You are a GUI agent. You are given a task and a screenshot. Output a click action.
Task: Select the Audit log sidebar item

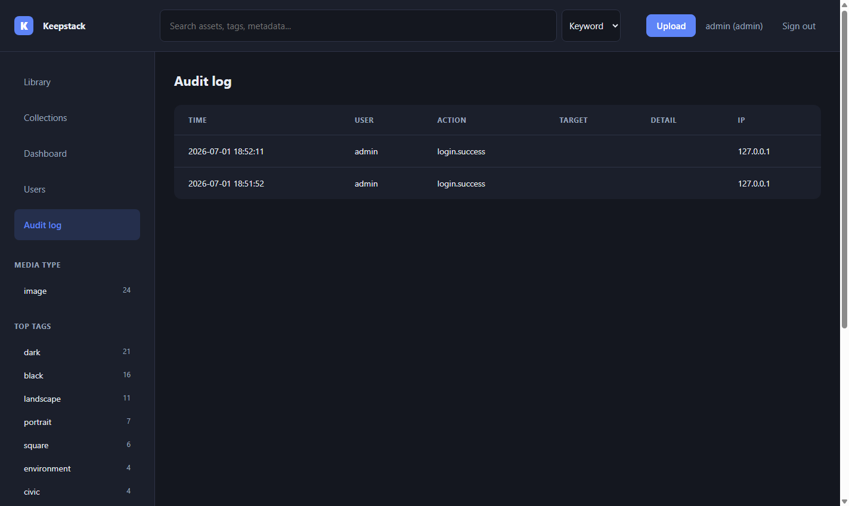pyautogui.click(x=77, y=225)
